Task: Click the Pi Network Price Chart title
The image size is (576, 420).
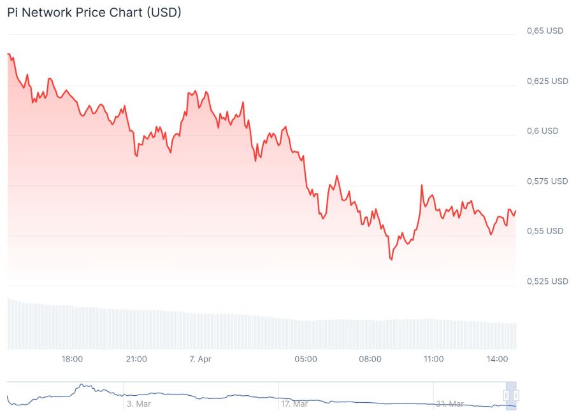Action: pos(94,13)
